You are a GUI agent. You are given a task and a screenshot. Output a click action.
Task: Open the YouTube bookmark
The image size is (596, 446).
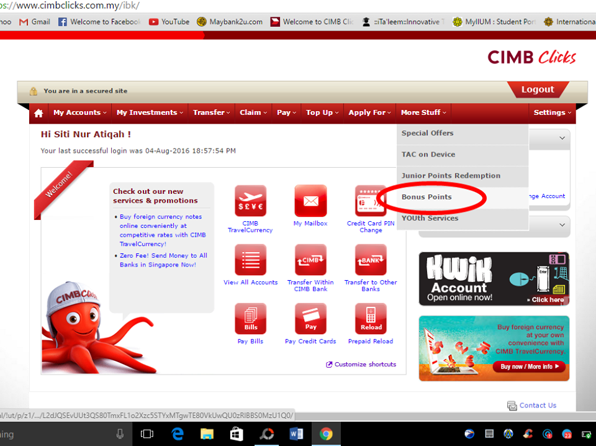[169, 22]
